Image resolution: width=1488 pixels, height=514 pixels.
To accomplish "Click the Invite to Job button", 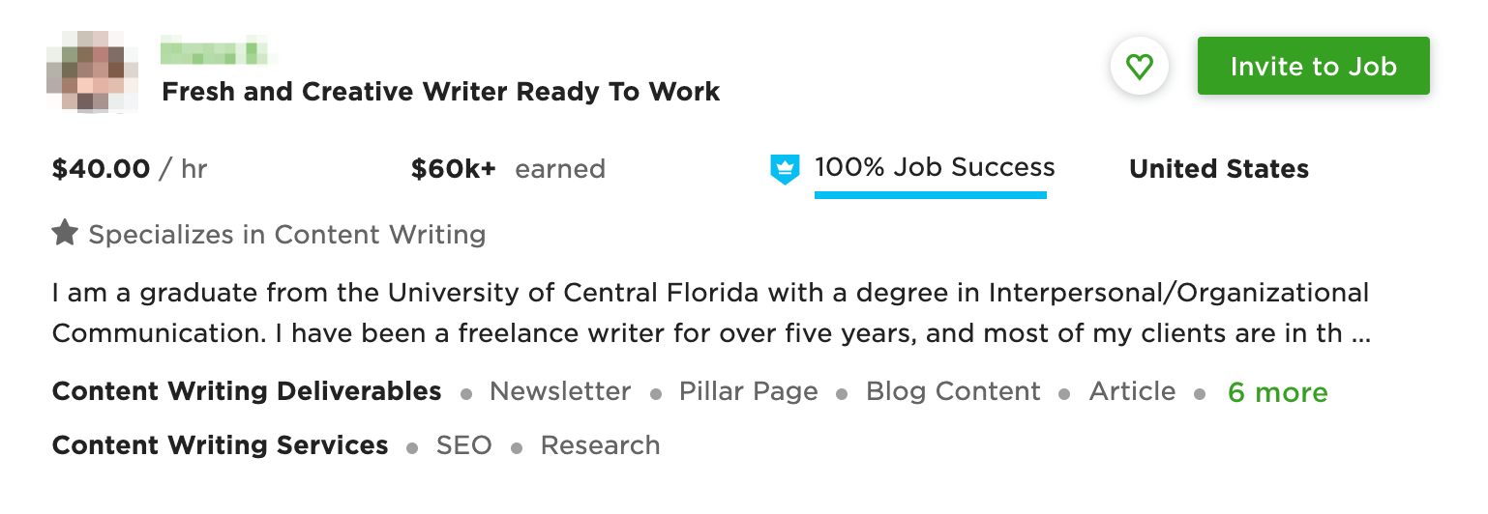I will (x=1313, y=66).
